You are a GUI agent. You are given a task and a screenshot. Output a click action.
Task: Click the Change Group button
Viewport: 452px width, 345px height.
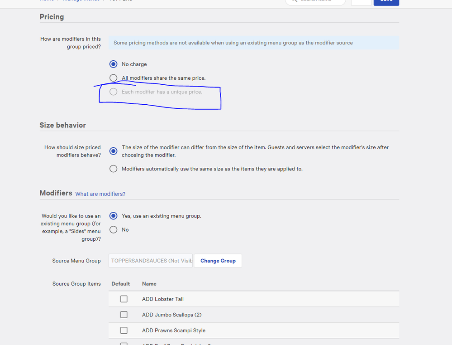point(218,261)
